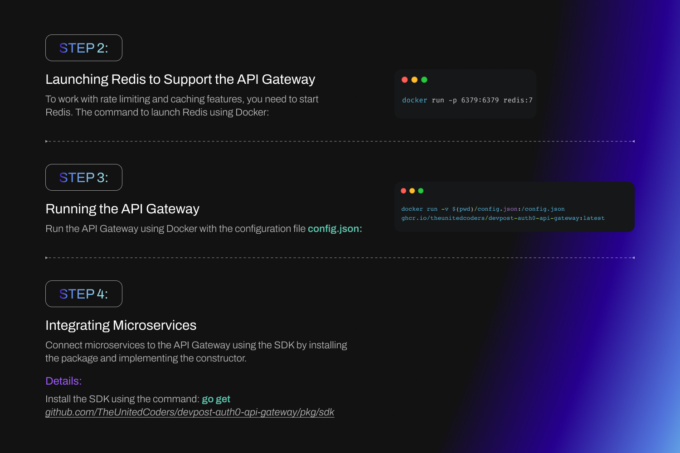Click the red dot in Redis terminal window
This screenshot has height=453, width=680.
[x=405, y=80]
